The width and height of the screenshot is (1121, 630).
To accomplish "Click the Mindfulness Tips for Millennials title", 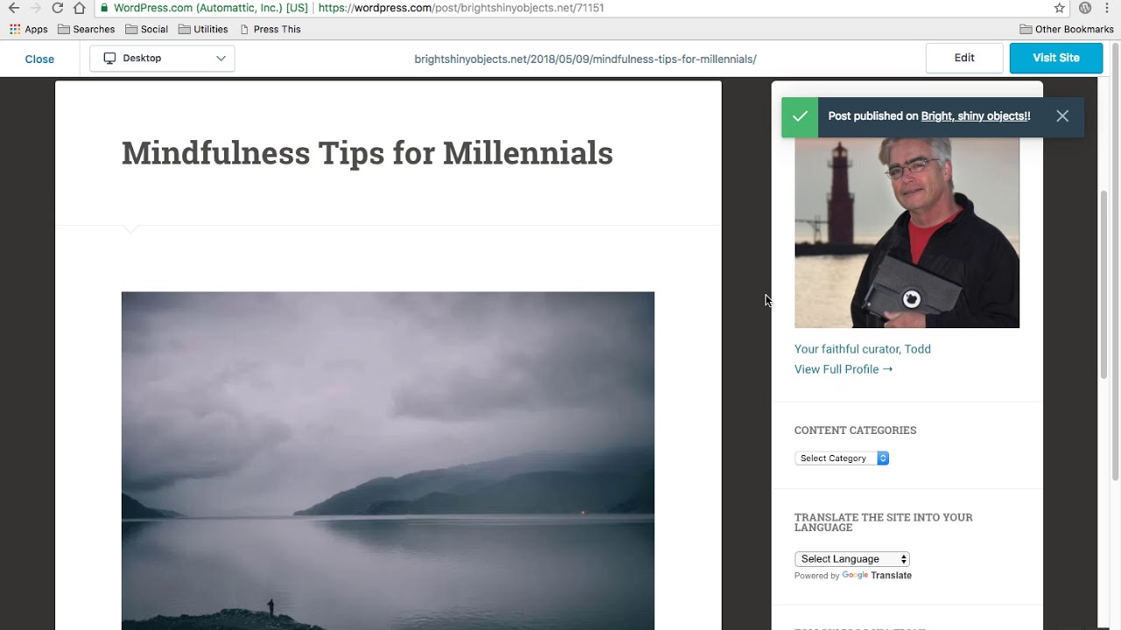I will coord(367,152).
